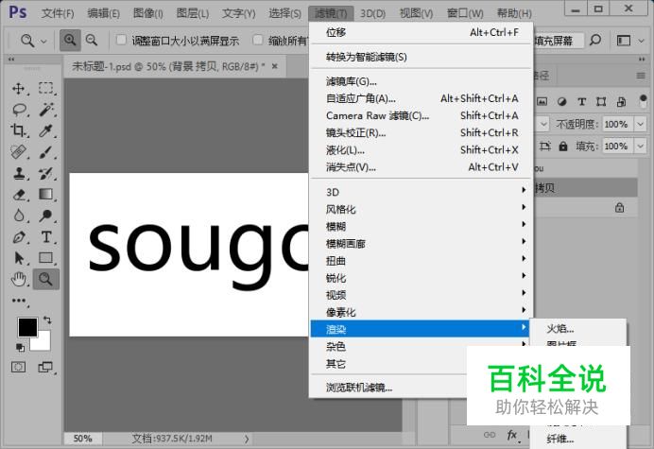Enable zoom all windows checkbox
The height and width of the screenshot is (449, 654).
(258, 40)
